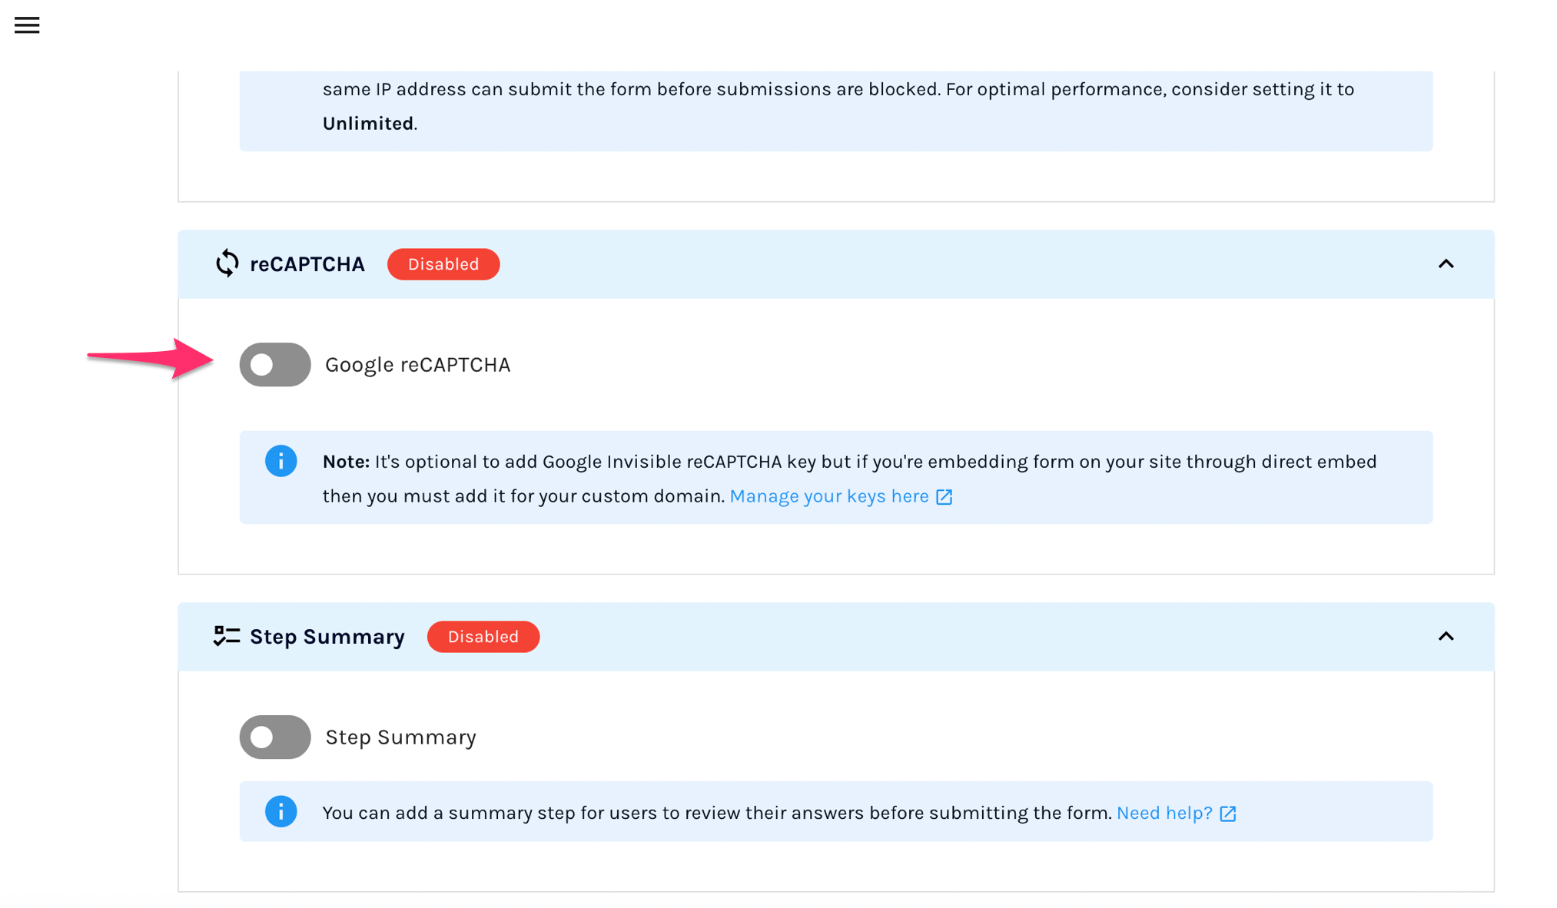This screenshot has height=908, width=1557.
Task: Collapse the Step Summary section chevron
Action: point(1446,636)
